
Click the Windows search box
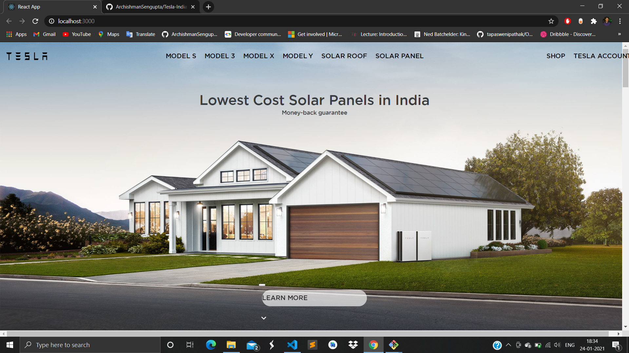(x=90, y=345)
